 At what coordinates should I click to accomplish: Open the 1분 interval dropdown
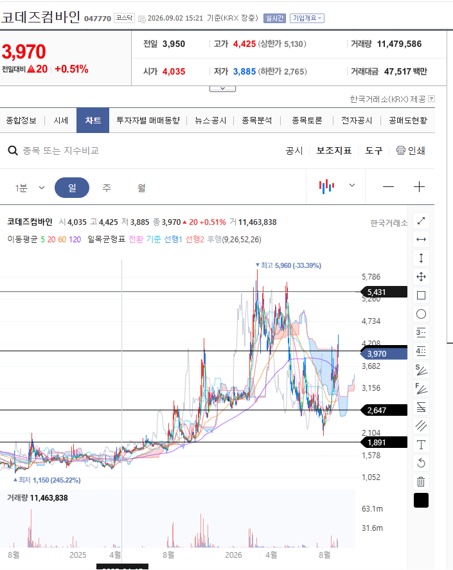coord(30,188)
